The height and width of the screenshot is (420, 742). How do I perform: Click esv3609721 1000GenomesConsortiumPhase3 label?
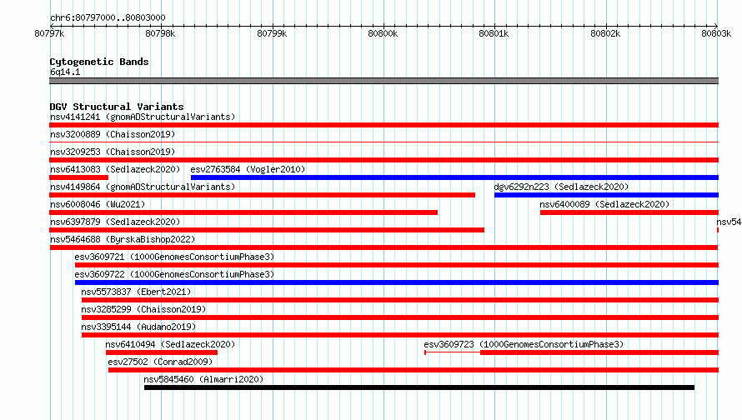[x=174, y=257]
